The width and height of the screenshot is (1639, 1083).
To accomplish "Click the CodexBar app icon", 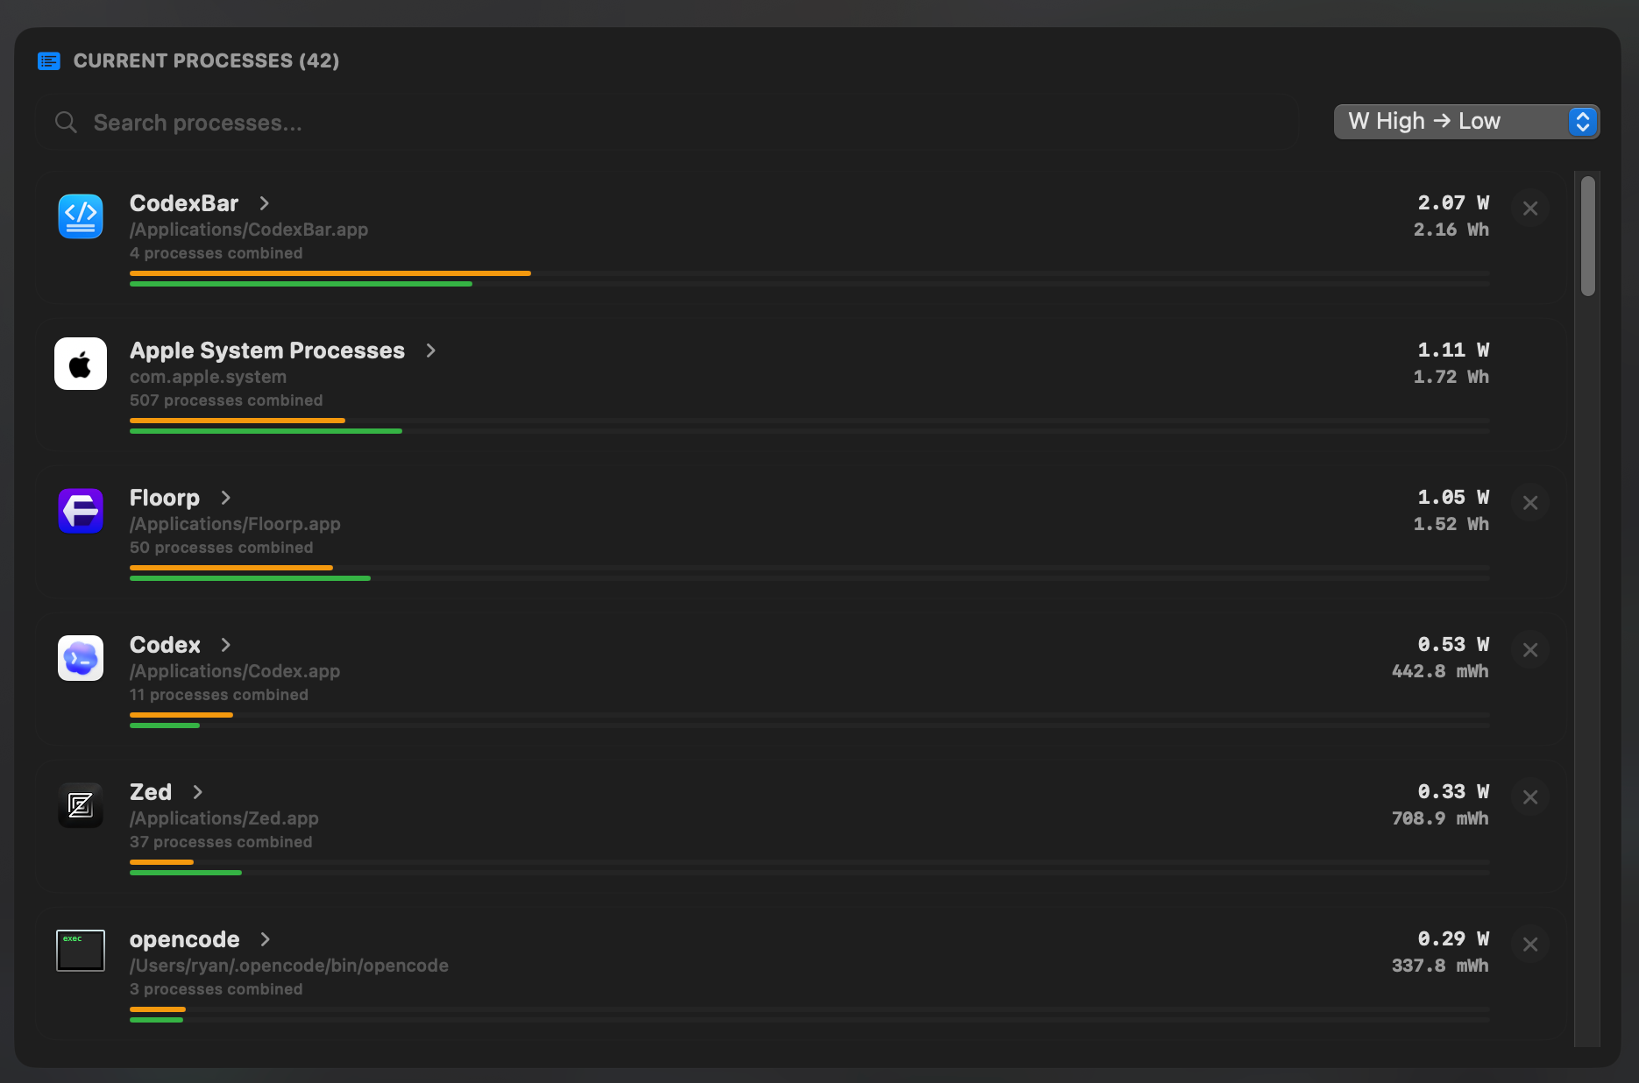I will (81, 216).
